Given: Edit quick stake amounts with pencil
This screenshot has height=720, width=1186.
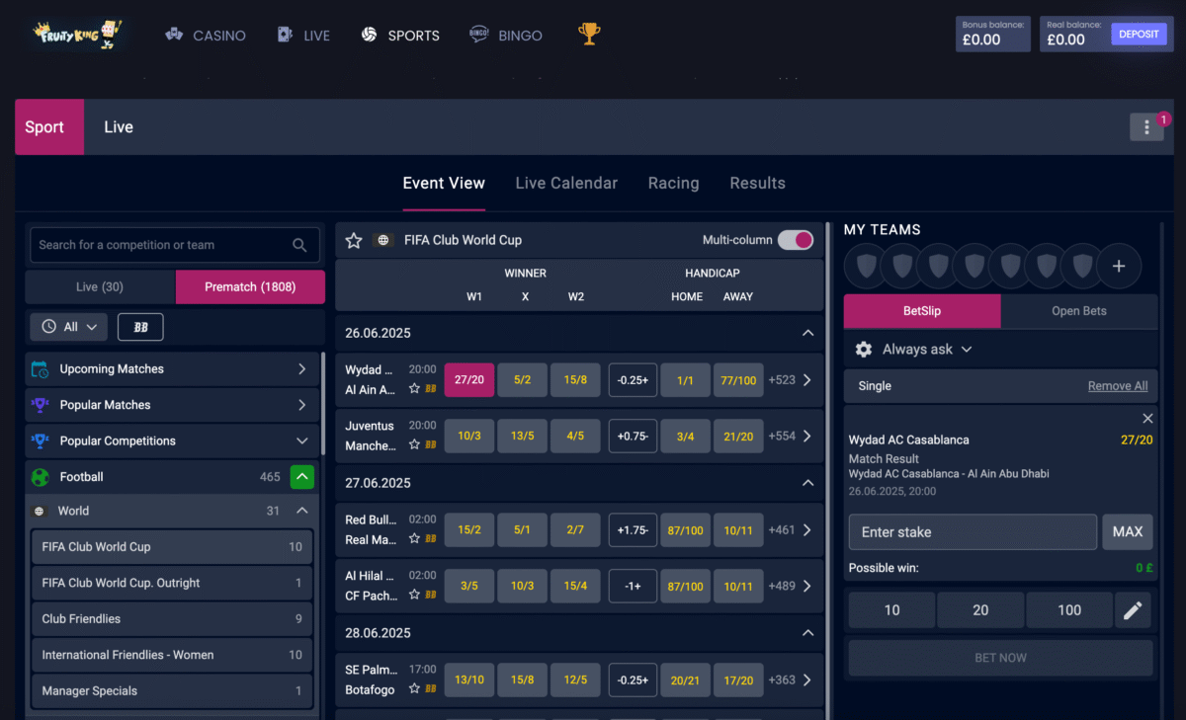Looking at the screenshot, I should click(x=1133, y=610).
